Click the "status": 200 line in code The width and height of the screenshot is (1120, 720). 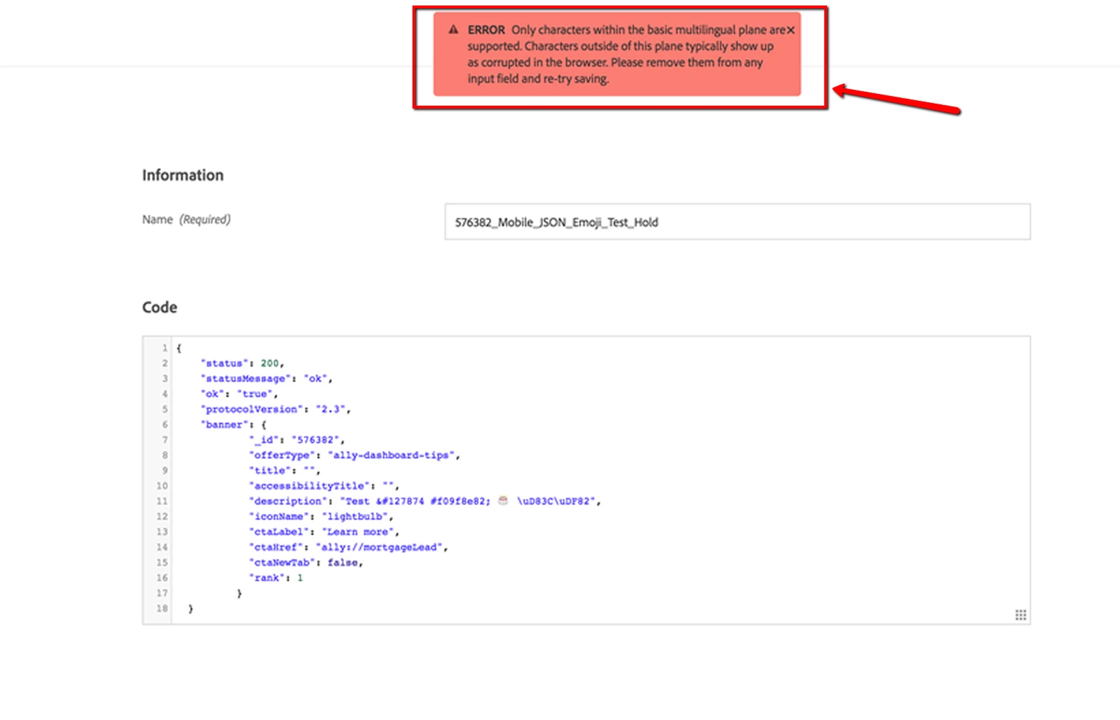(x=243, y=363)
